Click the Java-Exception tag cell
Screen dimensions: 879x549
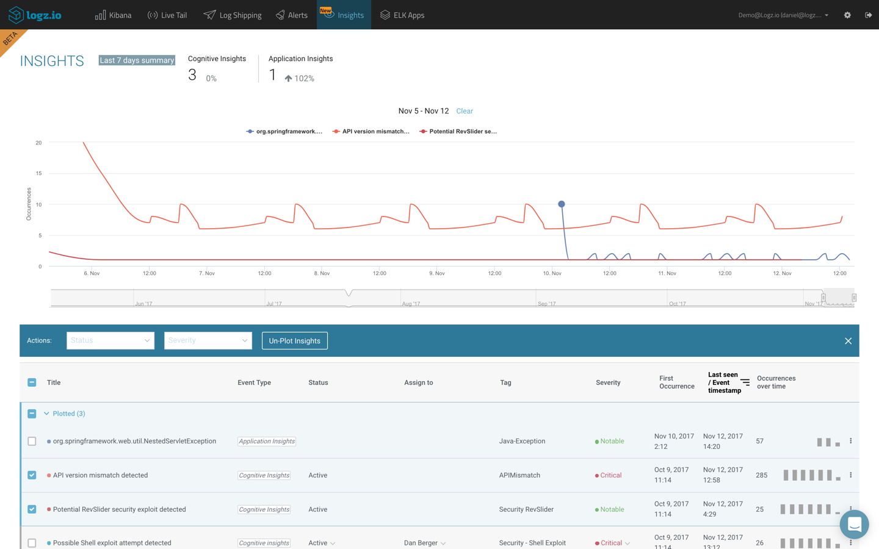tap(522, 441)
